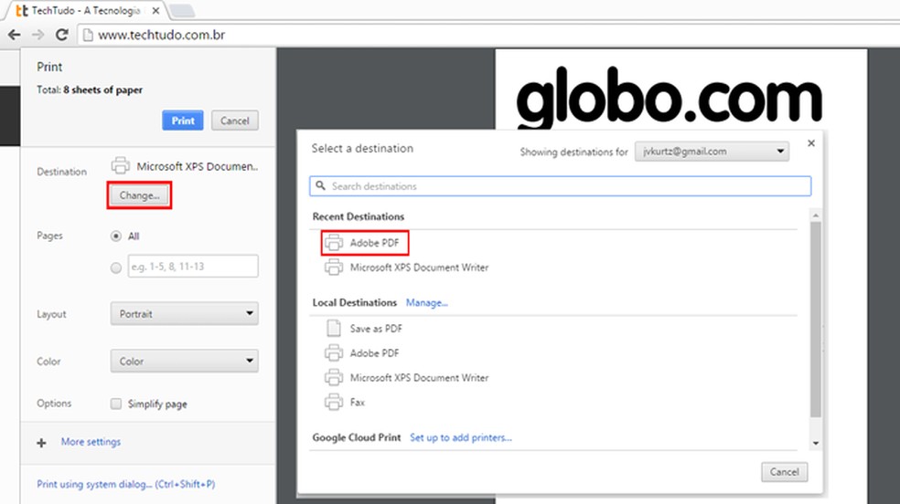Image resolution: width=900 pixels, height=504 pixels.
Task: Open the account dropdown showing jvkurtz@gmail.com
Action: pos(712,152)
